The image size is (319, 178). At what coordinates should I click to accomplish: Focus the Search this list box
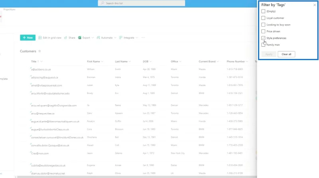(142, 3)
